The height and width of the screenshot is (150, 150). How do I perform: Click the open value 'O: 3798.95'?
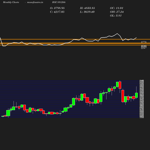(x=57, y=8)
